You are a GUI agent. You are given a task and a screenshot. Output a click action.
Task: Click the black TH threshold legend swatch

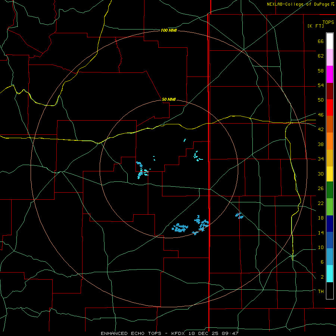[330, 290]
